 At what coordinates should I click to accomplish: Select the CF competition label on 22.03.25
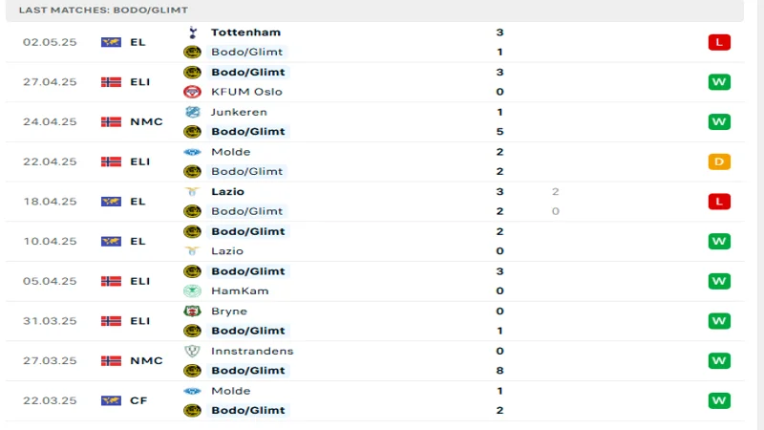(138, 400)
